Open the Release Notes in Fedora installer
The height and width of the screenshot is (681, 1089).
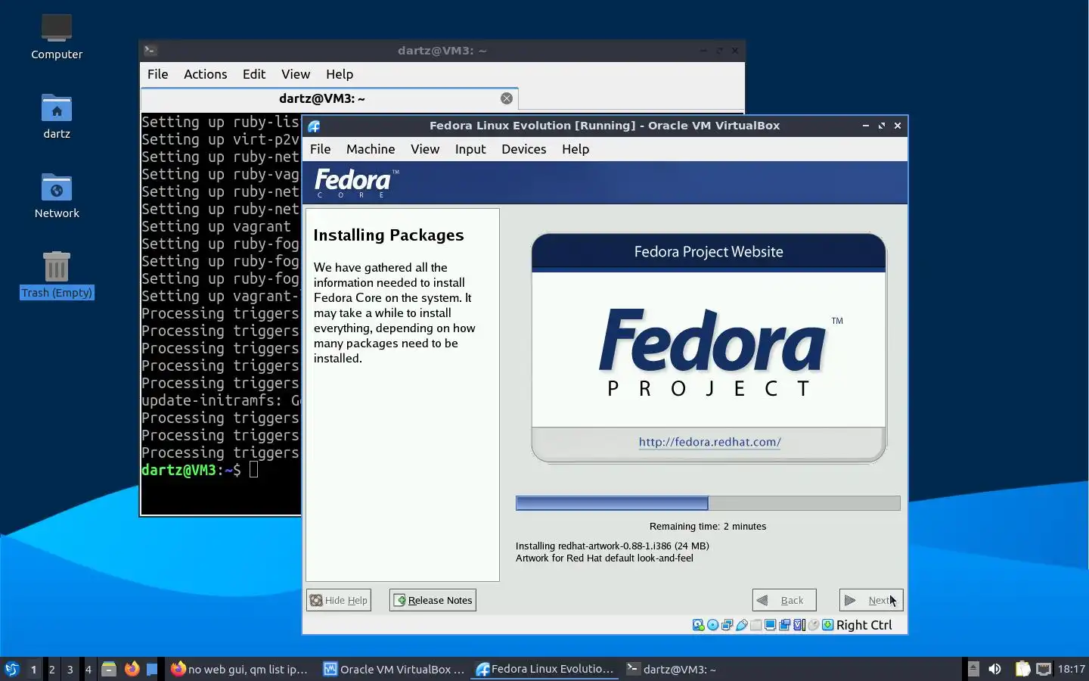click(433, 600)
